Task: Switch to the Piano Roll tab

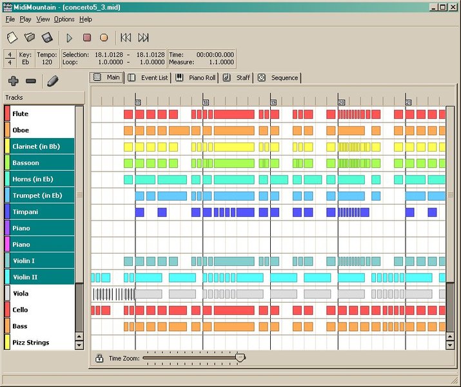Action: coord(195,77)
